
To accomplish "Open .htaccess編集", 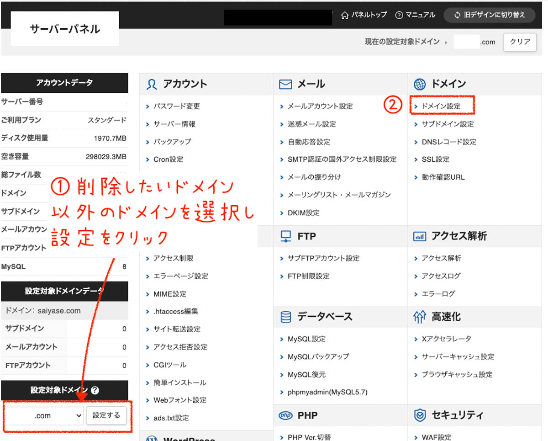I will 176,311.
